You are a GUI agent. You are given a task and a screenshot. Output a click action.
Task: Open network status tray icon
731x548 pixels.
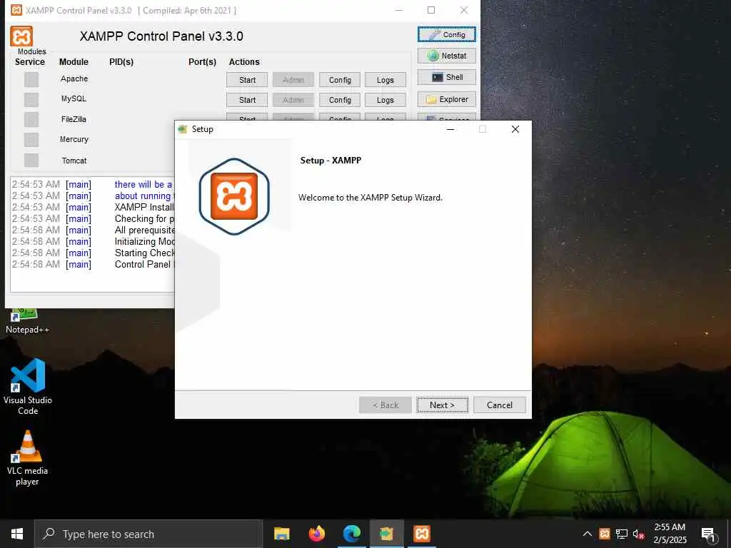622,534
